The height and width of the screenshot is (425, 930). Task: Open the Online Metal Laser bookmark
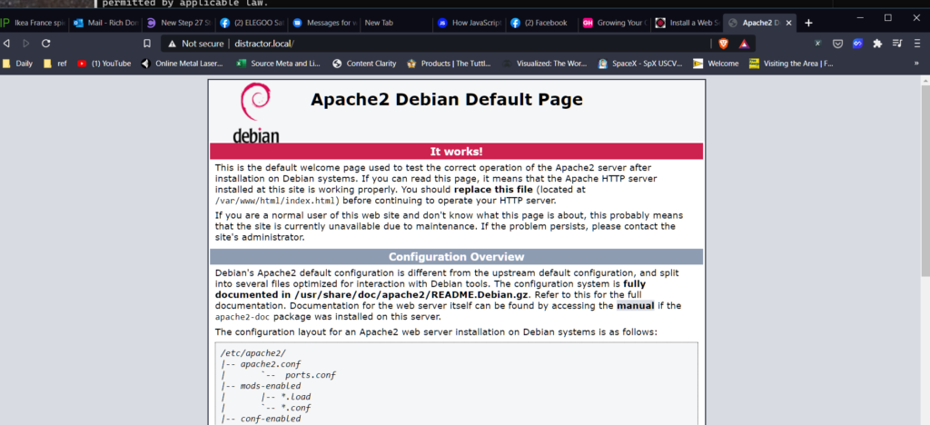(x=182, y=64)
